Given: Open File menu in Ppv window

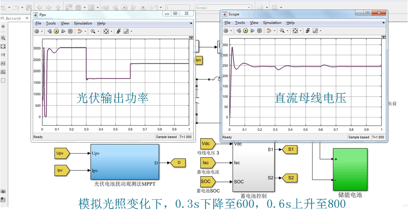Looking at the screenshot, I should pyautogui.click(x=38, y=23).
